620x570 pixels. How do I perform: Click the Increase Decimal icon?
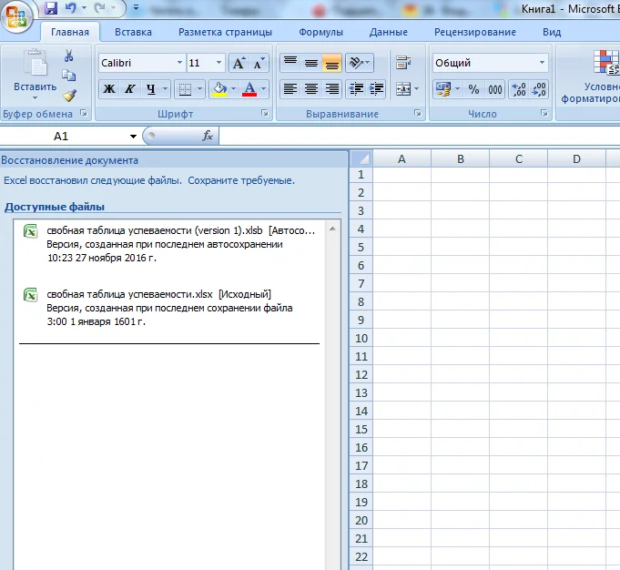pos(519,89)
